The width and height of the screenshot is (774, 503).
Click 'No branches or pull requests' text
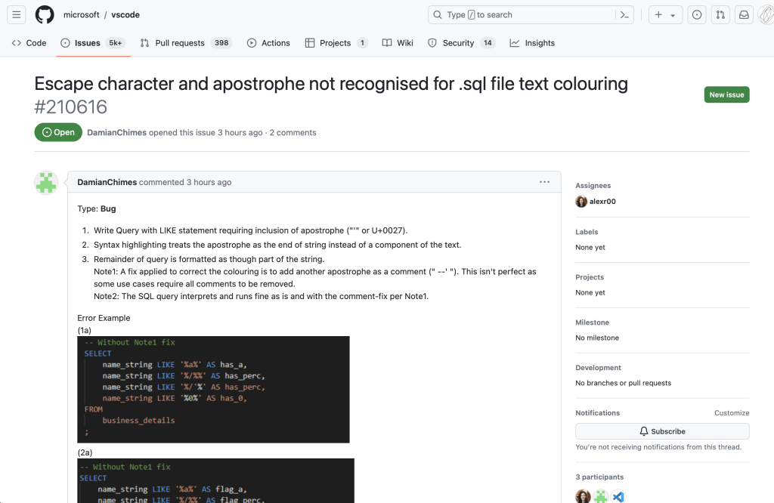coord(623,383)
